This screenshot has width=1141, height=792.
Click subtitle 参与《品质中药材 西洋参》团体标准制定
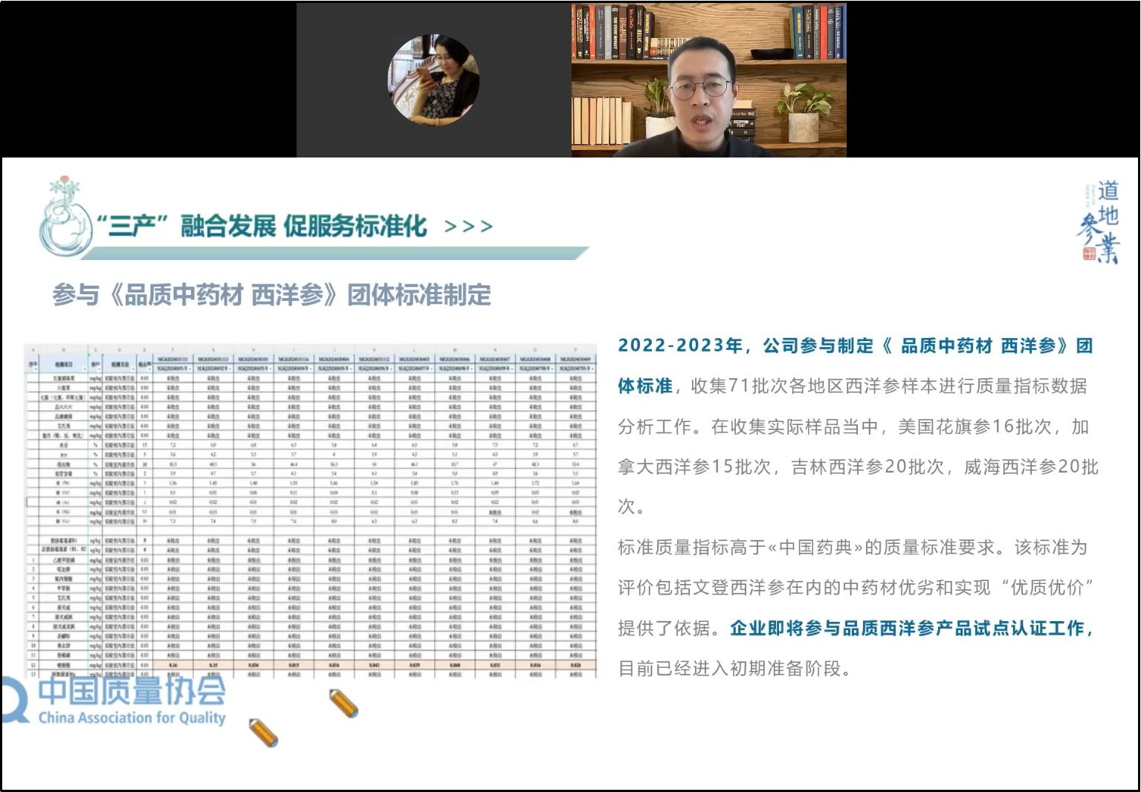click(x=271, y=295)
